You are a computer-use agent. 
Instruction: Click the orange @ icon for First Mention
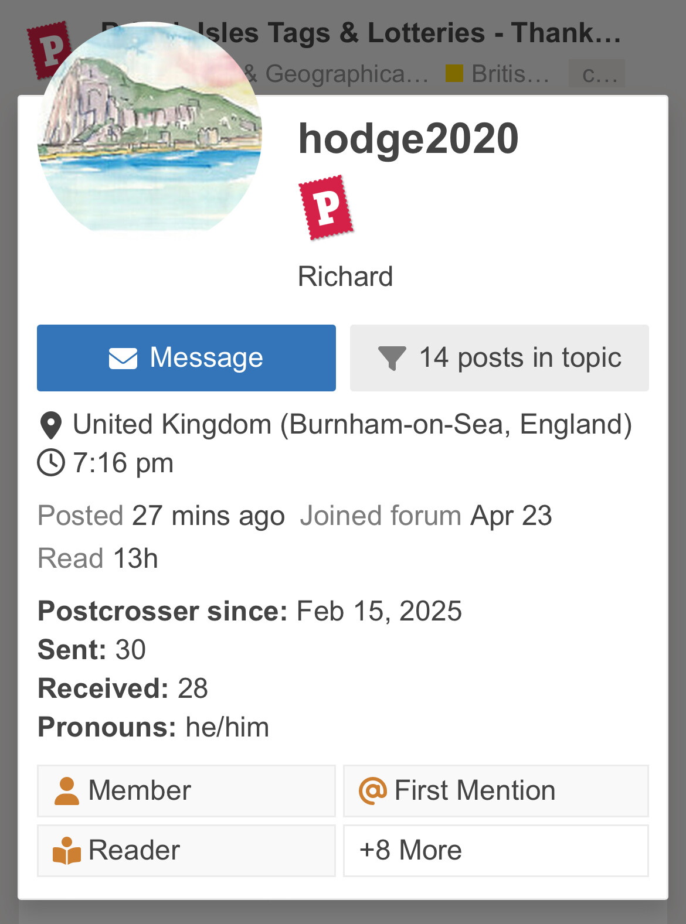point(373,790)
